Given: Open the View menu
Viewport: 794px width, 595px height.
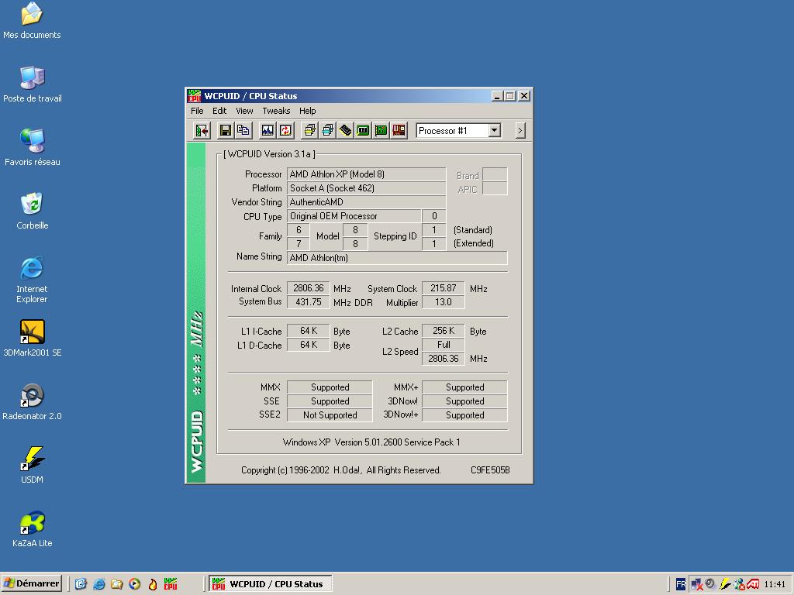Looking at the screenshot, I should [244, 111].
